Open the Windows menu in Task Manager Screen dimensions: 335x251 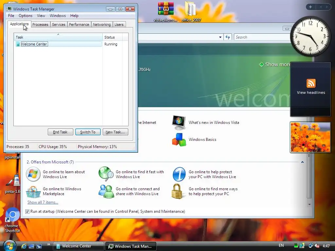[x=58, y=16]
